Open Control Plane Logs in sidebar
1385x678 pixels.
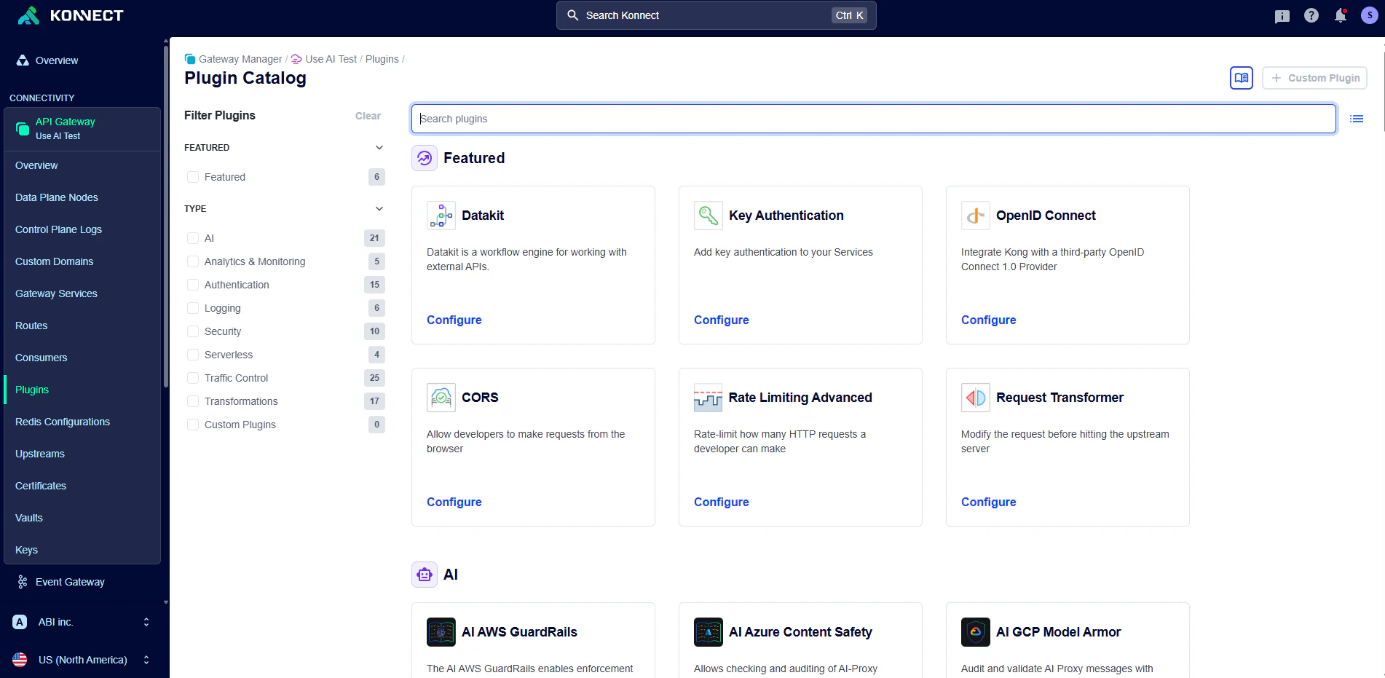pos(58,229)
